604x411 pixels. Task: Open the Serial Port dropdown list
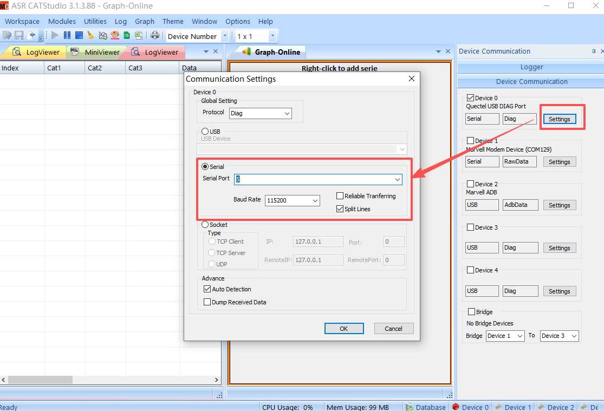tap(397, 179)
